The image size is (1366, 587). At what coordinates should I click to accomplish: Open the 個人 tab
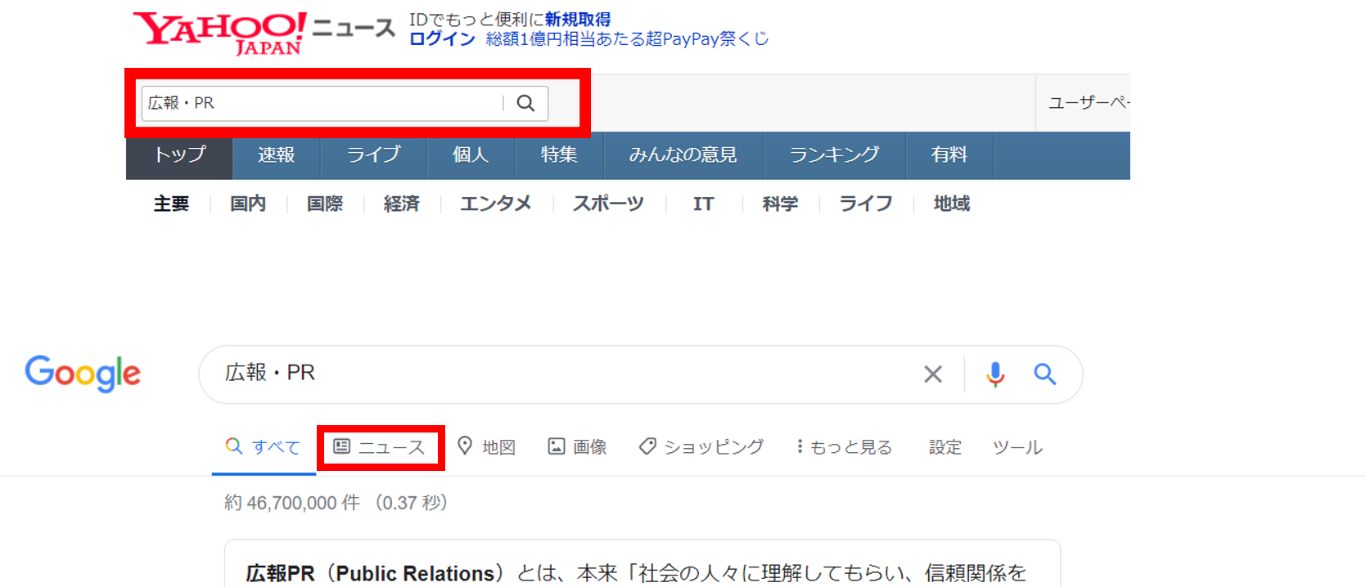471,155
